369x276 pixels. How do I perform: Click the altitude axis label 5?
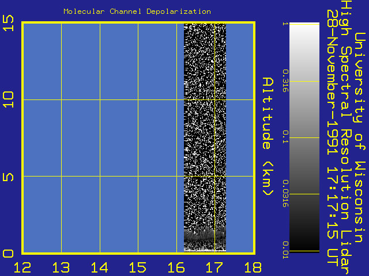pyautogui.click(x=8, y=177)
